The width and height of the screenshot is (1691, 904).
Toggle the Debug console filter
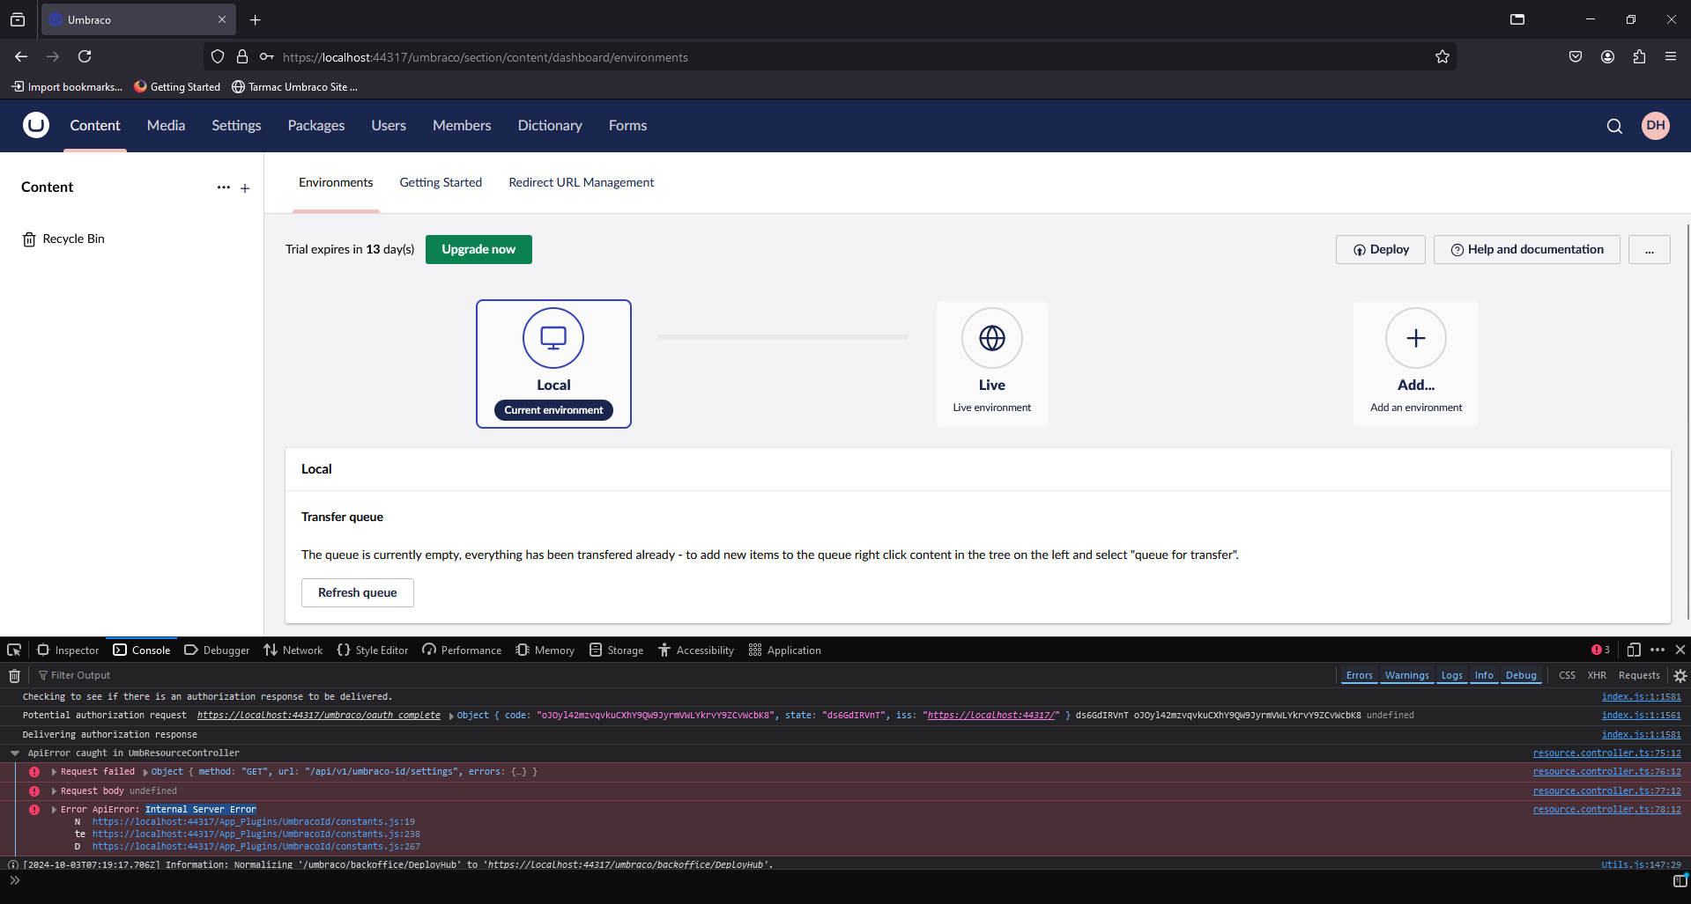point(1521,675)
